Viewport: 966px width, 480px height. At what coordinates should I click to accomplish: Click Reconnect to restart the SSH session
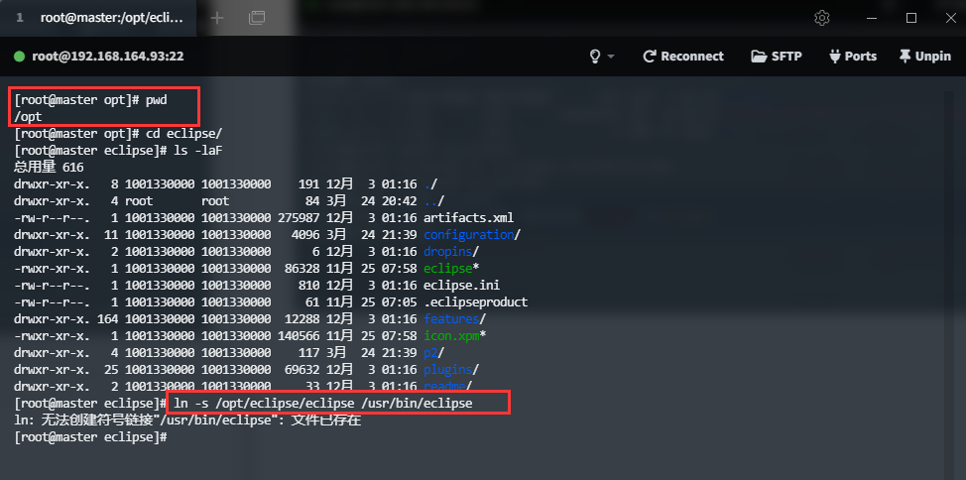683,57
